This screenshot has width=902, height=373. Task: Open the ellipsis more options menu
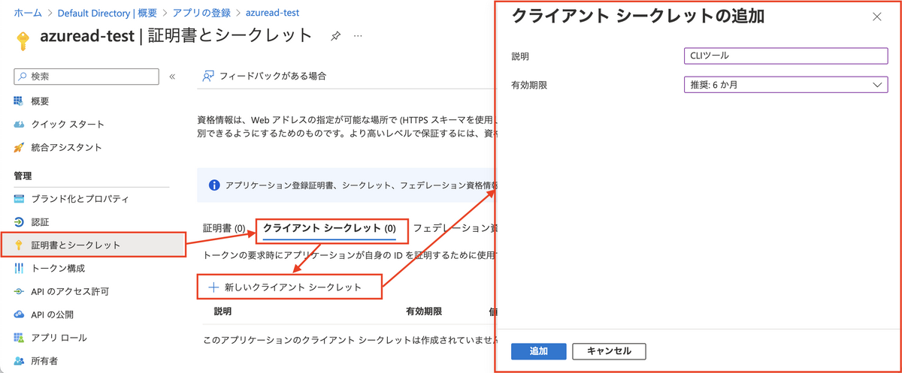[x=358, y=35]
